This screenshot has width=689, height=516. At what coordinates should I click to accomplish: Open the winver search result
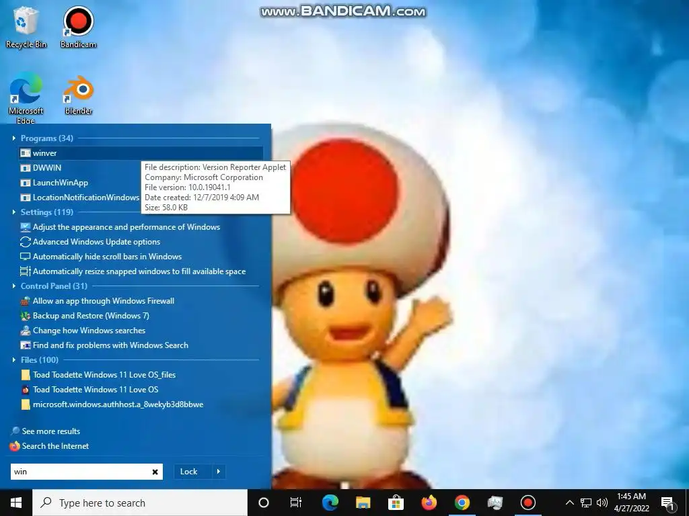(141, 153)
